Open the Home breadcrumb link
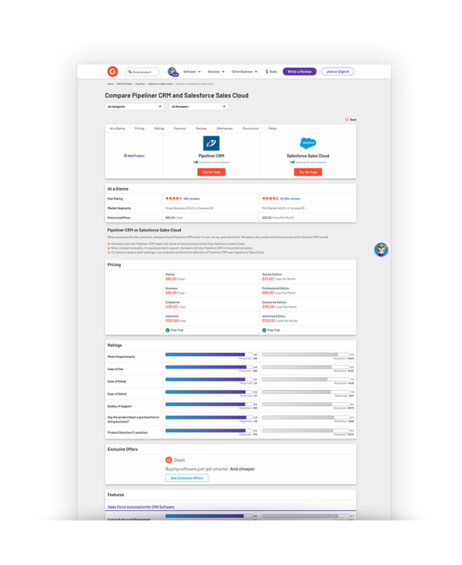Viewport: 462px width, 565px height. point(110,83)
